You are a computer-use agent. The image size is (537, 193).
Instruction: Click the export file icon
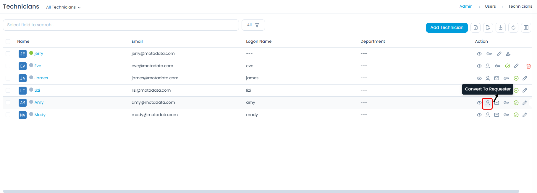tap(488, 27)
